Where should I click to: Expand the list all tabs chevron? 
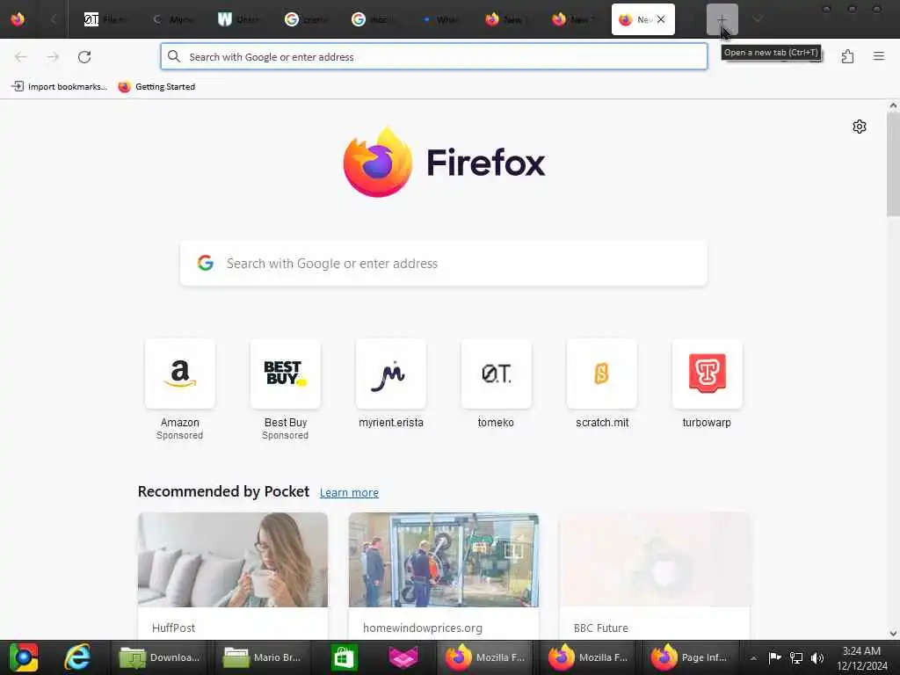click(758, 19)
